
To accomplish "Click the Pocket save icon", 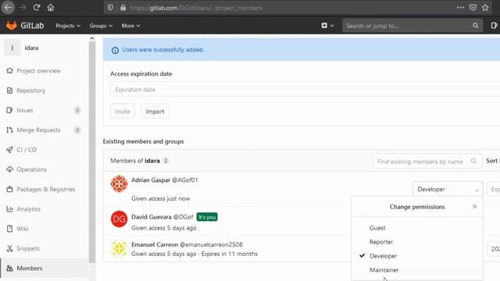I will [473, 7].
